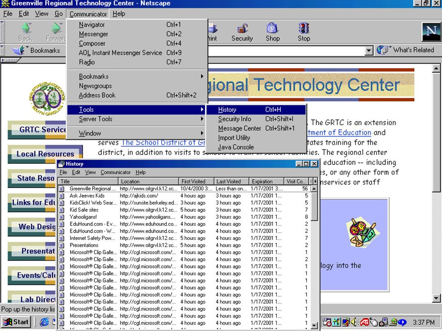Viewport: 442px width, 331px height.
Task: Follow the Department of Education link
Action: [339, 132]
